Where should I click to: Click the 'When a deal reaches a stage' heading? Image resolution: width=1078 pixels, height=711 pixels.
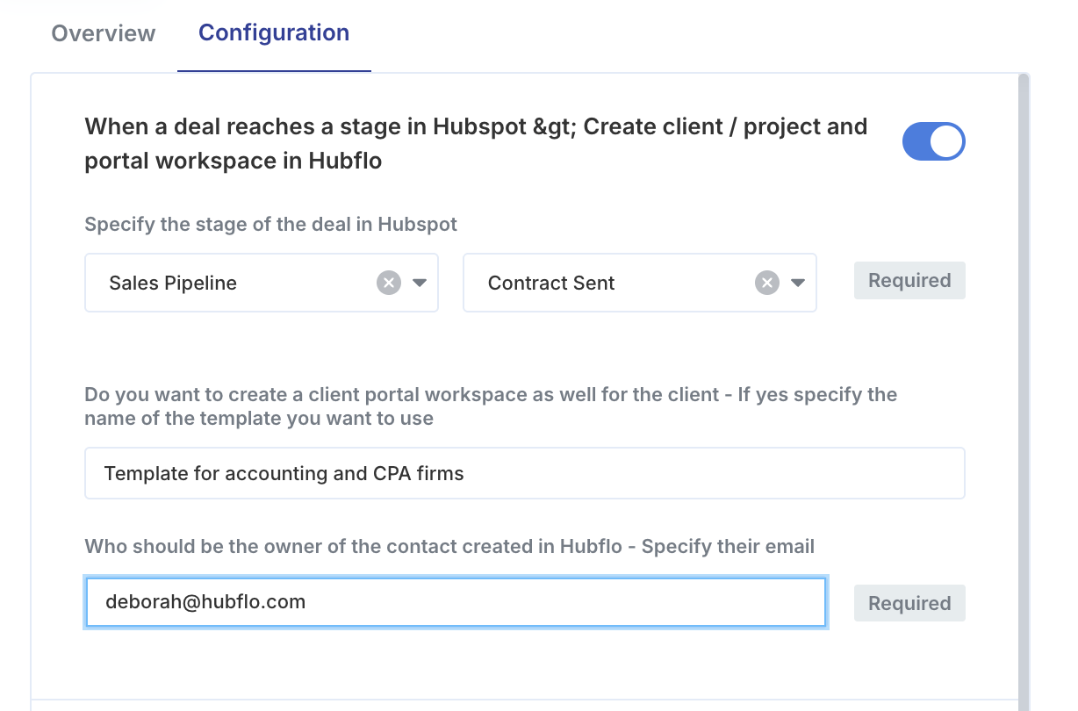tap(476, 144)
